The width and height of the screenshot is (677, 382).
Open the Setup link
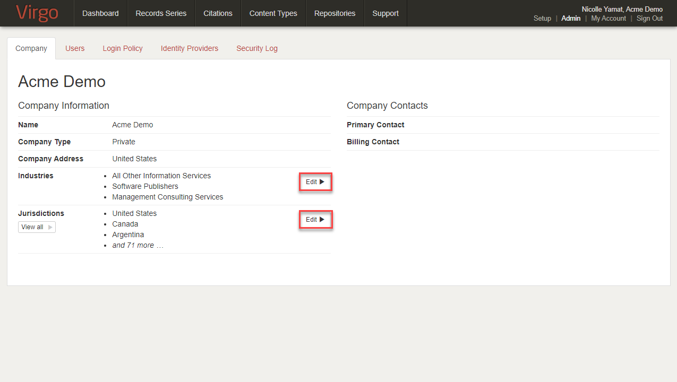coord(542,18)
